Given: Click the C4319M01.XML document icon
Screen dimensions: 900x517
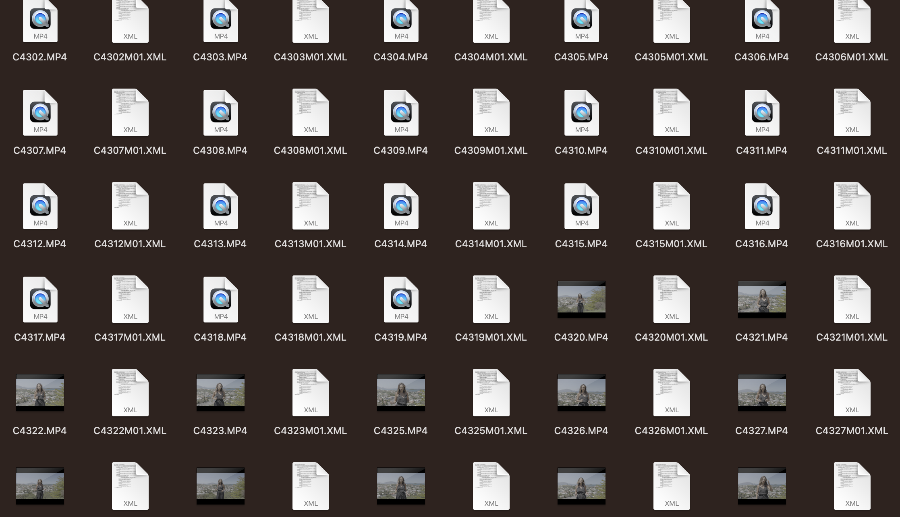Looking at the screenshot, I should point(491,300).
